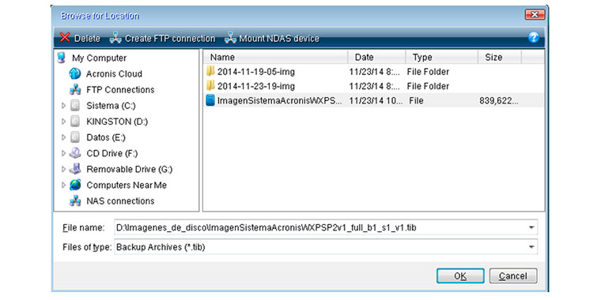Viewport: 601px width, 300px height.
Task: Click the Mount NDAS device icon
Action: [x=230, y=38]
